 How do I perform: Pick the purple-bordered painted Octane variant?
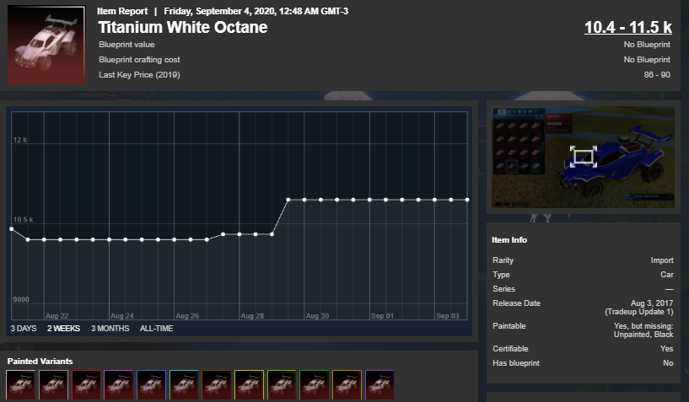(379, 385)
